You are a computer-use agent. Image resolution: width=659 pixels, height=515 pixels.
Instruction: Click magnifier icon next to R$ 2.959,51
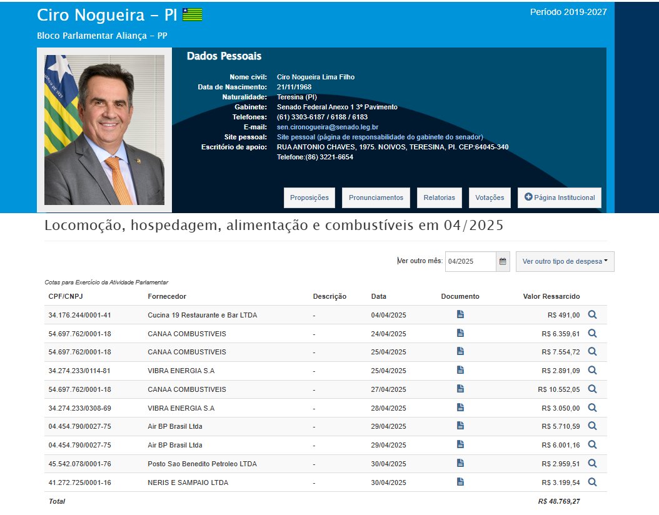592,463
